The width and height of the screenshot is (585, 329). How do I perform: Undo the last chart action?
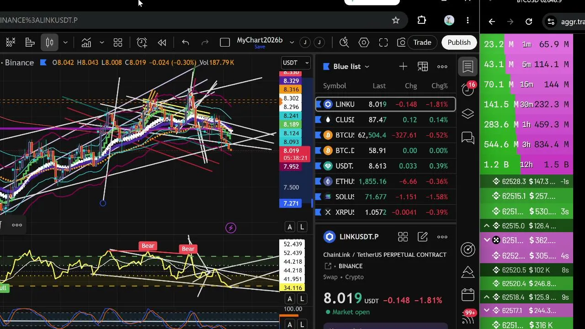tap(186, 42)
